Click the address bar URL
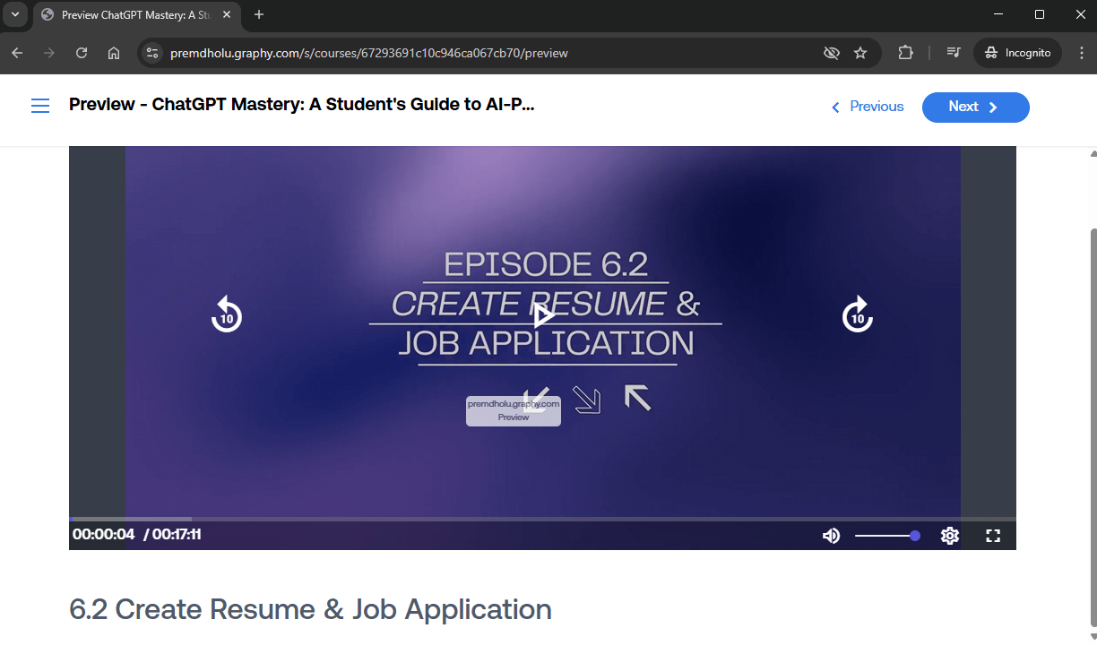 [x=368, y=53]
